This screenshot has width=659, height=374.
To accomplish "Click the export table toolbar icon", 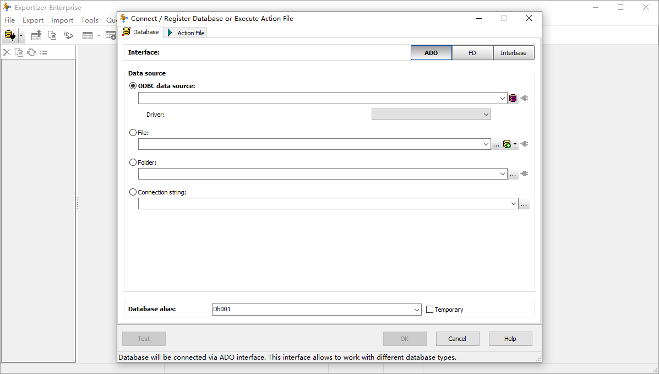I will tap(36, 35).
